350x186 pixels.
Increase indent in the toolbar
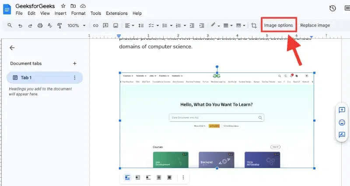point(202,25)
